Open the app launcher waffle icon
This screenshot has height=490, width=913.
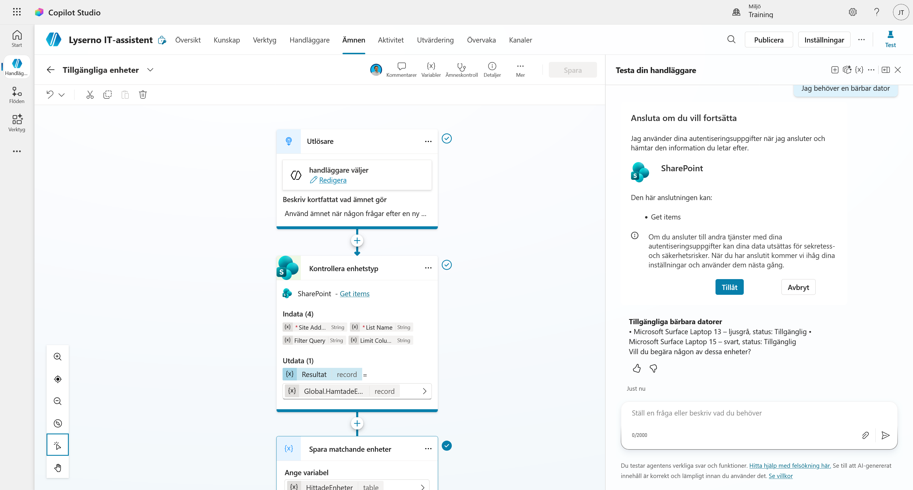17,12
